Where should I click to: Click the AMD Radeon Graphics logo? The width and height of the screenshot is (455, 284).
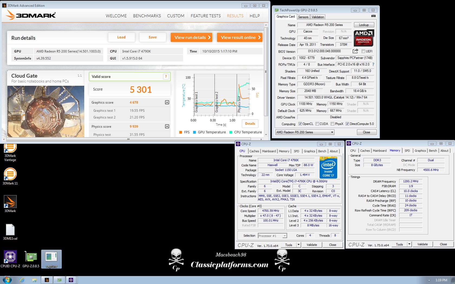coord(364,38)
